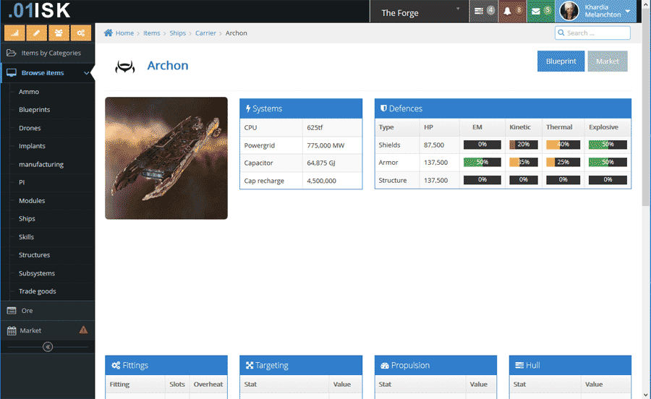The width and height of the screenshot is (651, 399).
Task: Click the lightning bolt icon on Systems panel
Action: pyautogui.click(x=248, y=108)
